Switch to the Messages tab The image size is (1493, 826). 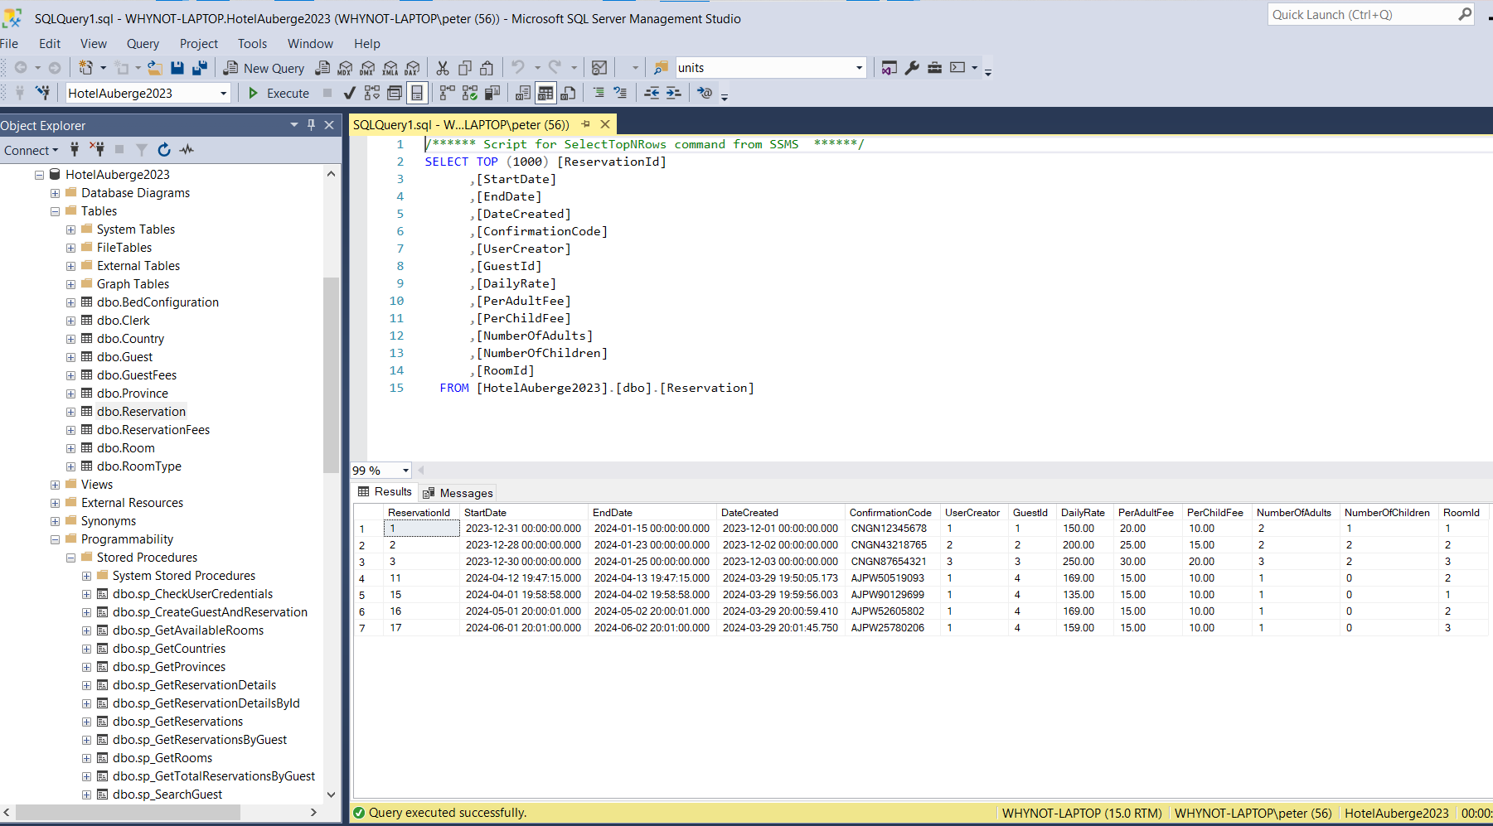coord(458,493)
